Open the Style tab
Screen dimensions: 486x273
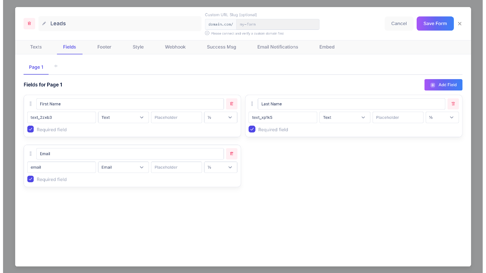tap(138, 47)
